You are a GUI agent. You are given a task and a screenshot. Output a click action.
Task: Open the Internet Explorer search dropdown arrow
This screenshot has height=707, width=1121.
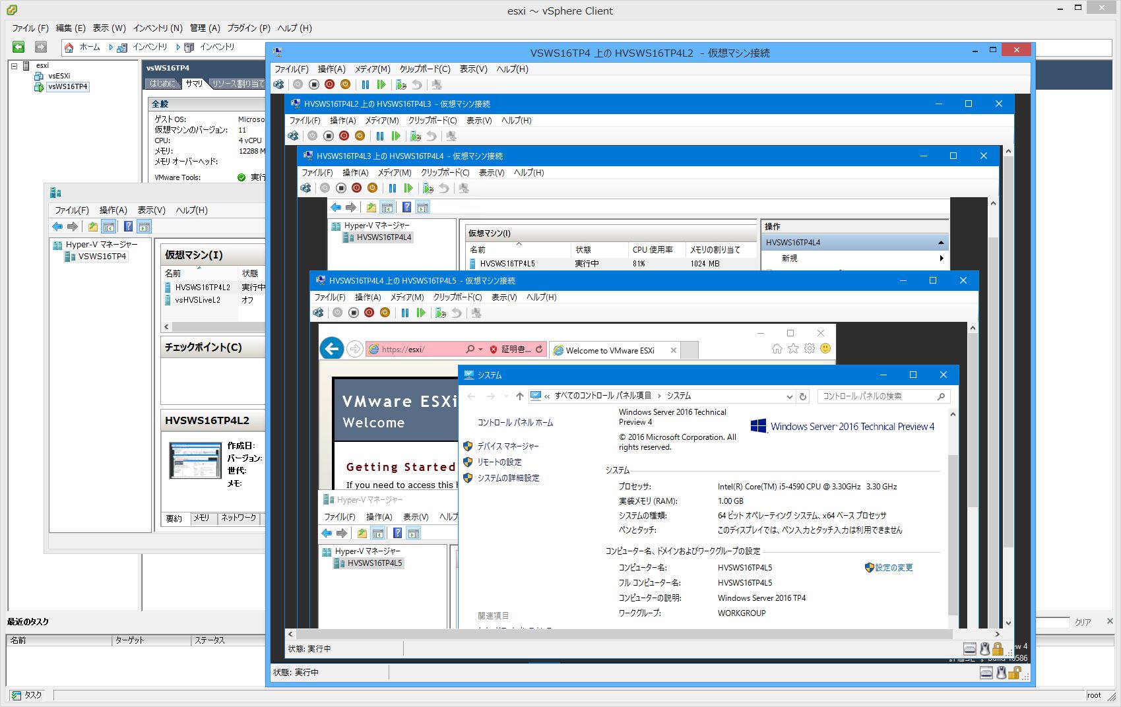point(481,350)
